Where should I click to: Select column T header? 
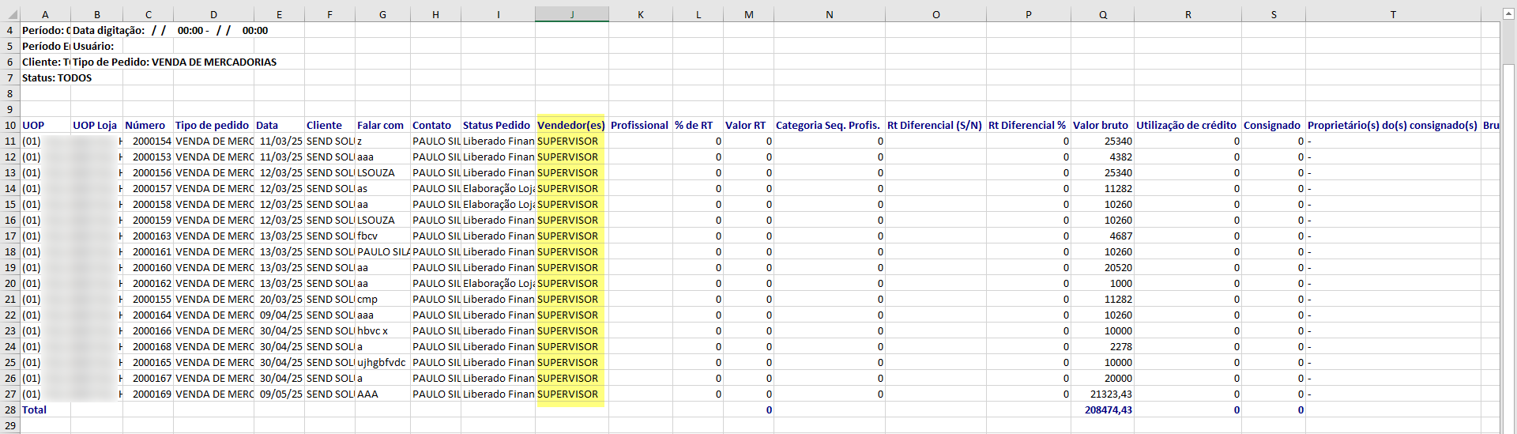click(x=1393, y=14)
